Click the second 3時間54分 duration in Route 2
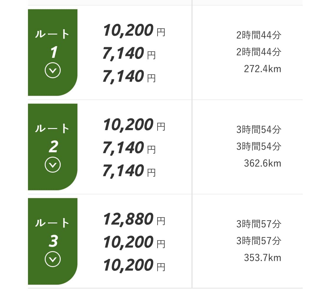Viewport: 331px width, 301px height. pos(259,147)
